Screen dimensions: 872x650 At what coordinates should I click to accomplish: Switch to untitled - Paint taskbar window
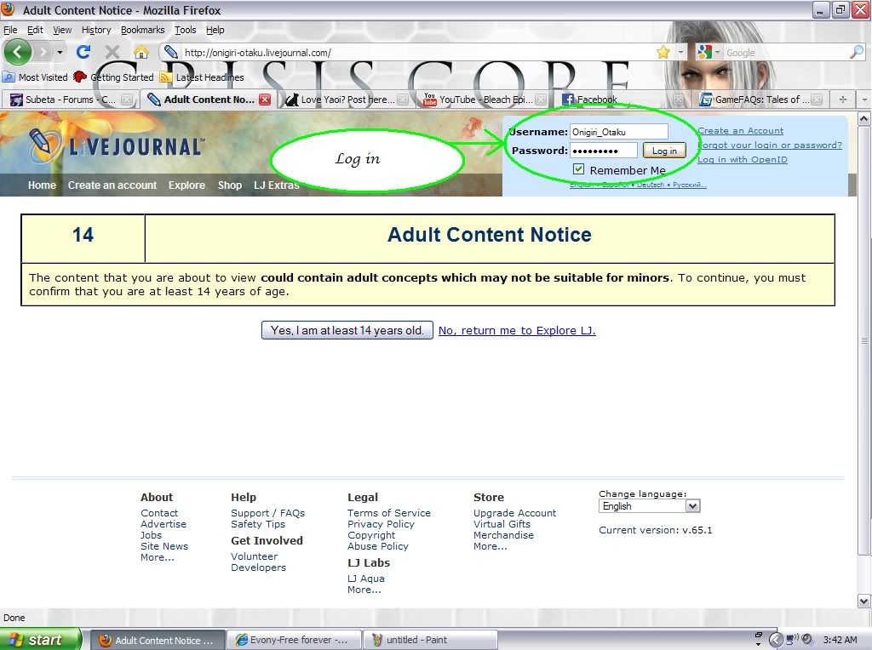[x=429, y=640]
